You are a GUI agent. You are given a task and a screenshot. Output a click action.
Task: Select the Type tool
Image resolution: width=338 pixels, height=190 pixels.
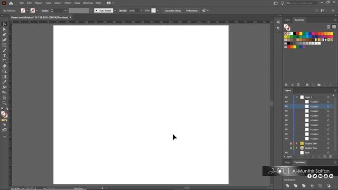pos(4,55)
